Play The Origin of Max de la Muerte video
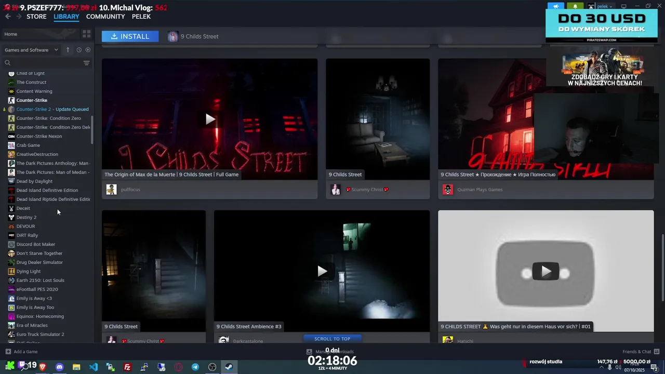Viewport: 665px width, 374px height. click(x=209, y=119)
